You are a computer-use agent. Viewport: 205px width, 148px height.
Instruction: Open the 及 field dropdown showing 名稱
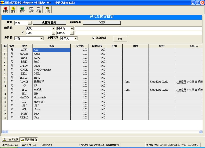[53, 33]
